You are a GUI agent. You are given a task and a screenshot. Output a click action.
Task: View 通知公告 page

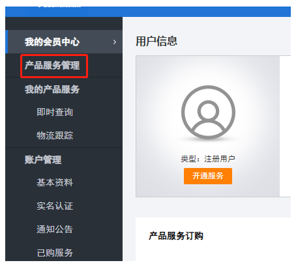click(55, 229)
